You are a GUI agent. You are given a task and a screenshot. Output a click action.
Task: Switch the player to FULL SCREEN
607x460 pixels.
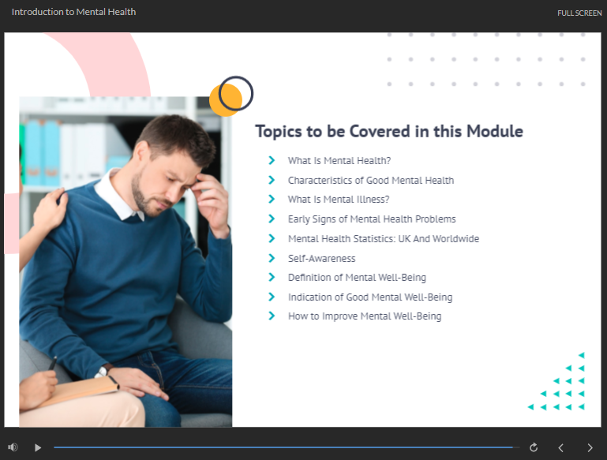coord(579,13)
